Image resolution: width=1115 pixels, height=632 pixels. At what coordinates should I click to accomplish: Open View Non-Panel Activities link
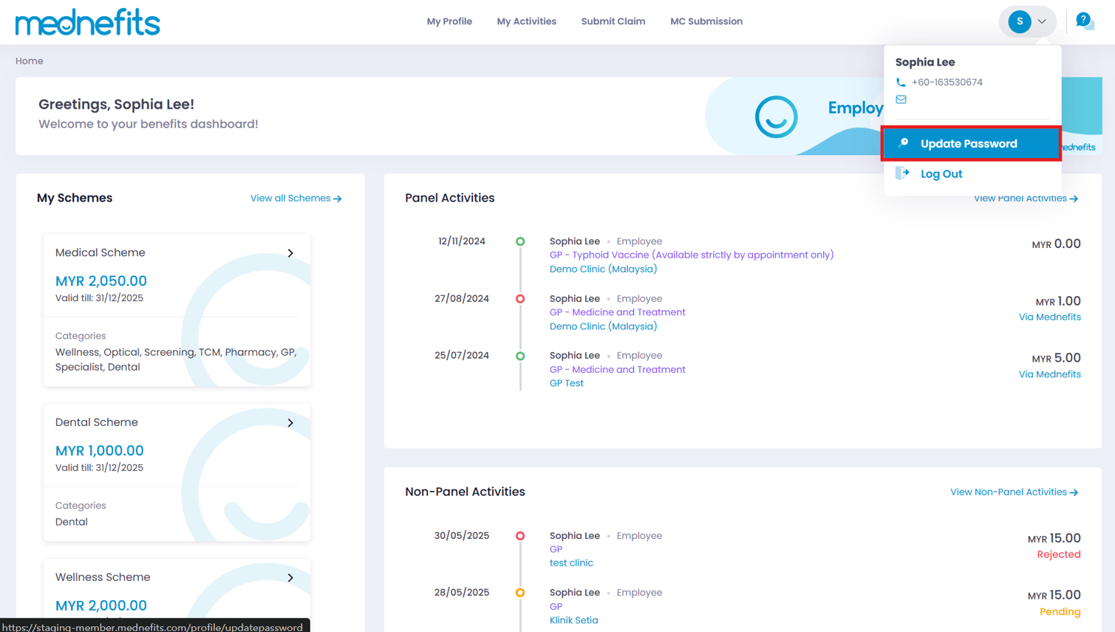tap(1013, 492)
